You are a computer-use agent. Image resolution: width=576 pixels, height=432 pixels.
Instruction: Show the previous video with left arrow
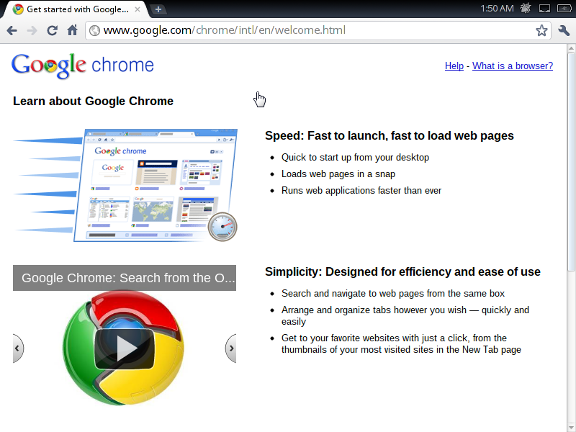(17, 348)
